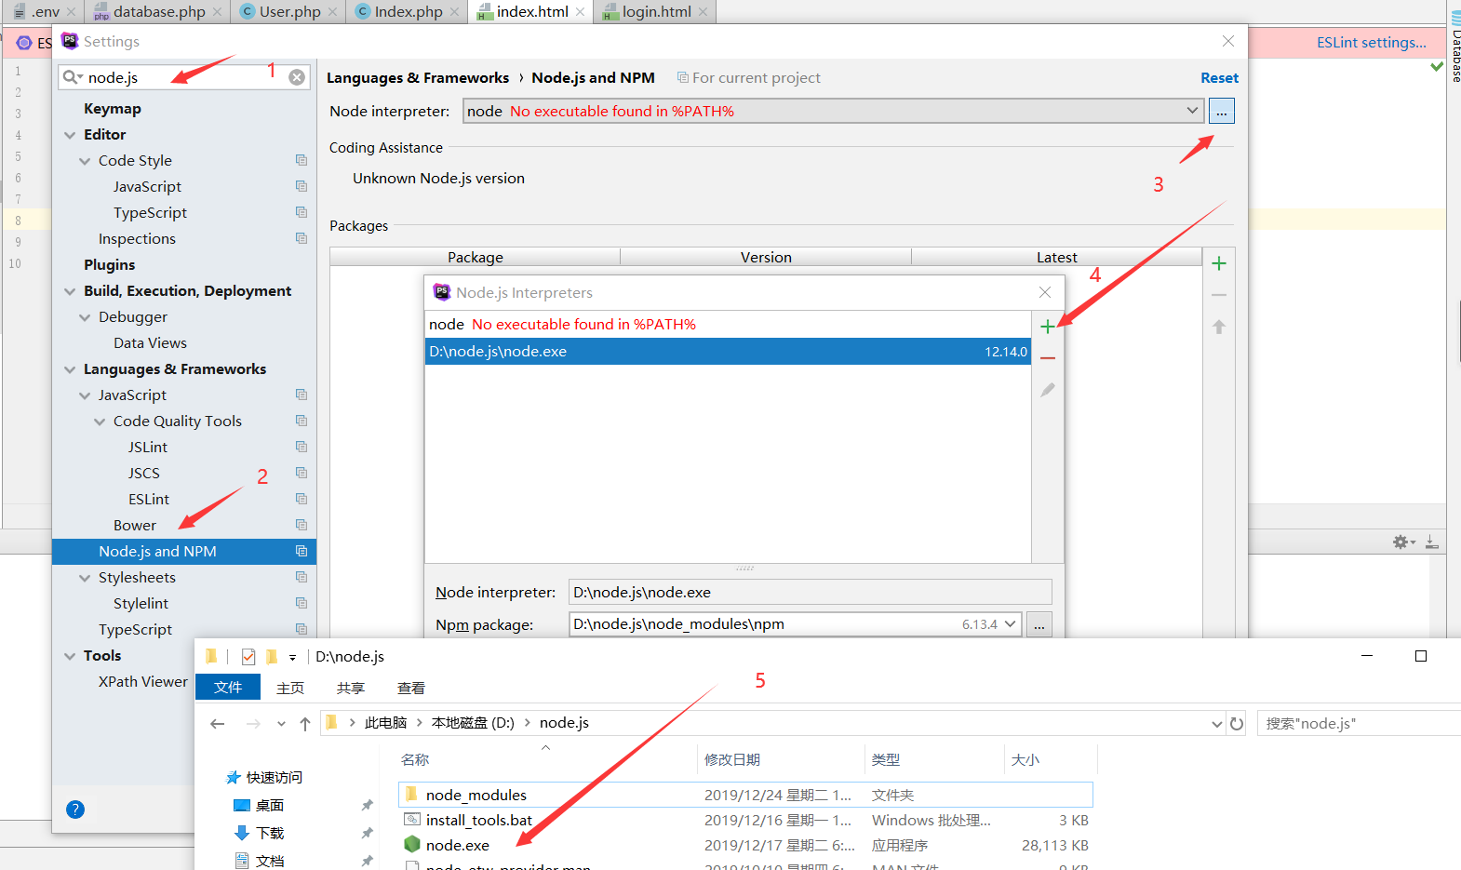Go up one folder in Explorer
The width and height of the screenshot is (1461, 870).
pos(305,723)
